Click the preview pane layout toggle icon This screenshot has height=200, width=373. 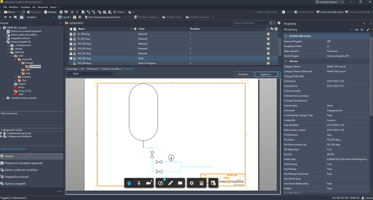click(21, 17)
